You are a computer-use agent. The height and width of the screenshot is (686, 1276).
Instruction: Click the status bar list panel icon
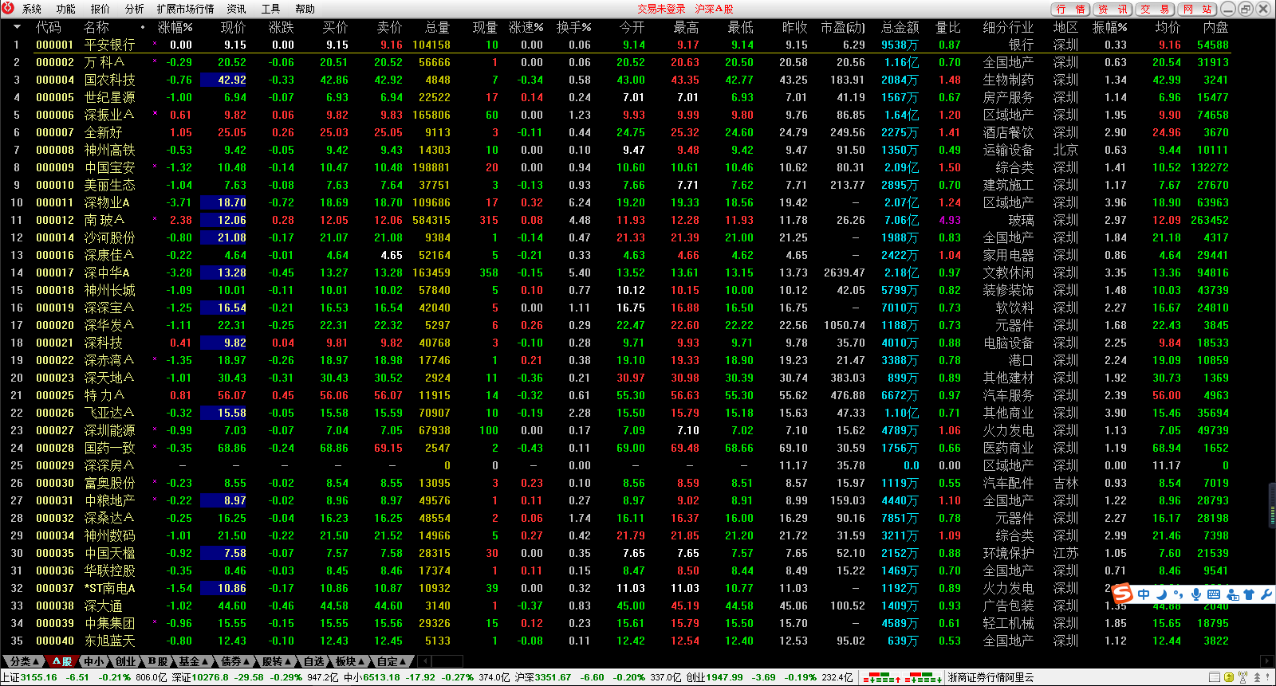[1215, 677]
